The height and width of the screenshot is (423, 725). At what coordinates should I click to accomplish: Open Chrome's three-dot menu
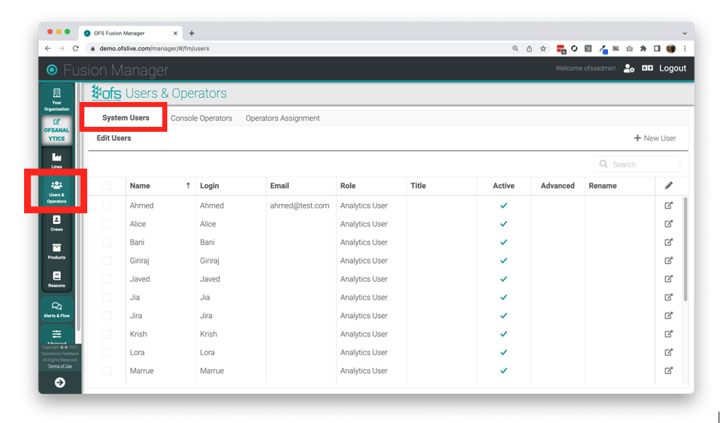pos(684,48)
